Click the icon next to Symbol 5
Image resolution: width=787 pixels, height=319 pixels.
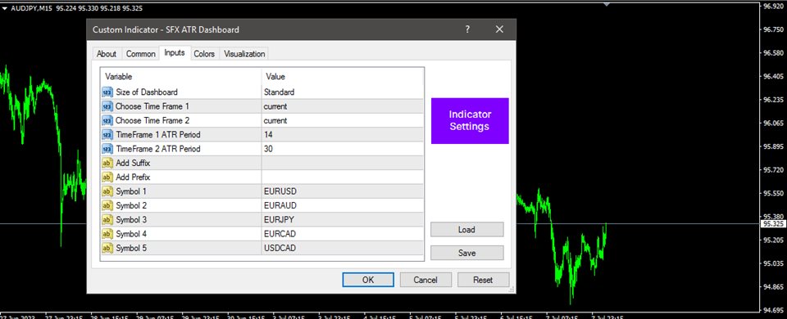(107, 248)
